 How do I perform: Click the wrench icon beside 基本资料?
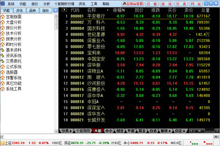pyautogui.click(x=2, y=50)
